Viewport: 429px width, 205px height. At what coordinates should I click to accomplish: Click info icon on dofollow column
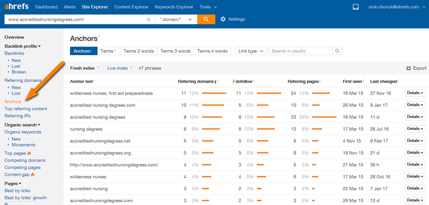click(x=254, y=80)
